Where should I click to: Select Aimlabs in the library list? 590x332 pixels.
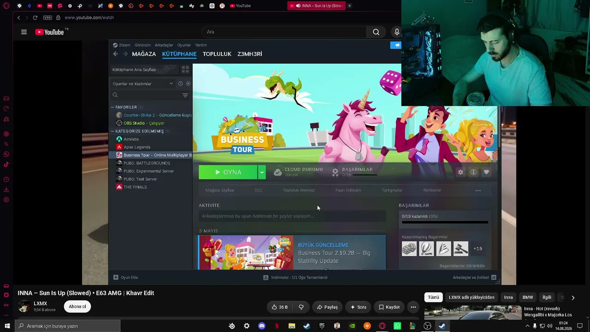pos(127,139)
